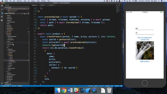Click the notification bell in the status bar
Image resolution: width=167 pixels, height=94 pixels.
tap(121, 86)
